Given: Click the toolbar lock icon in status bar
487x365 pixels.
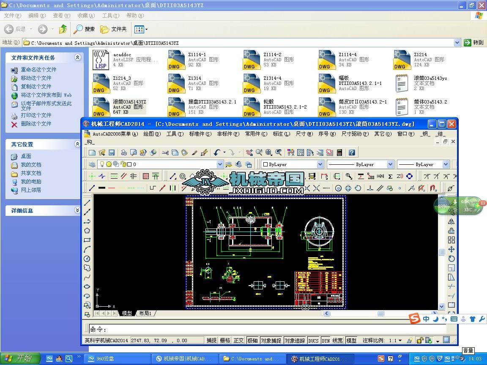Looking at the screenshot, I should pyautogui.click(x=419, y=340).
